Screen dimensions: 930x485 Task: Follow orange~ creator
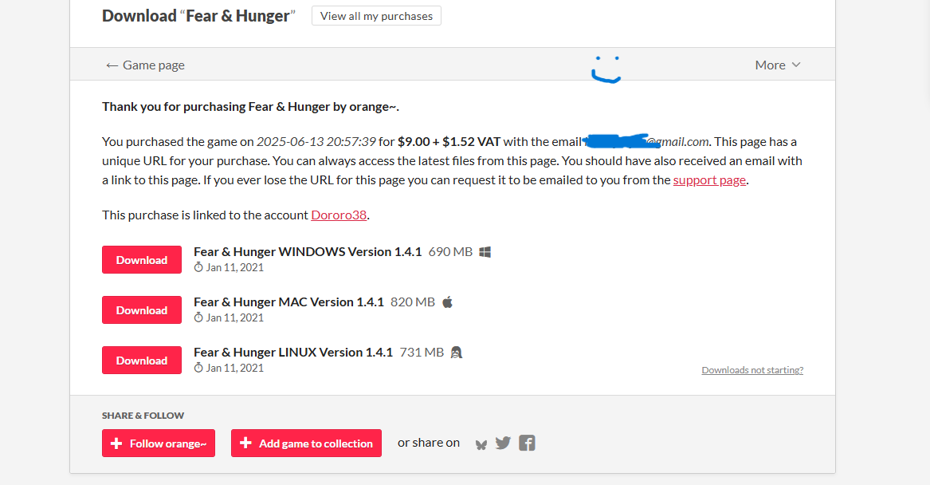click(x=159, y=444)
